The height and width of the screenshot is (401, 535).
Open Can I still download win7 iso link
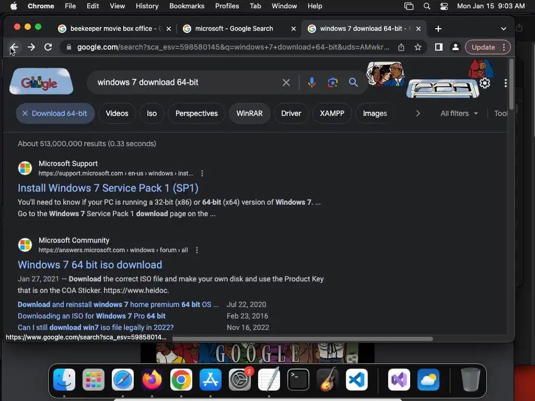coord(96,327)
